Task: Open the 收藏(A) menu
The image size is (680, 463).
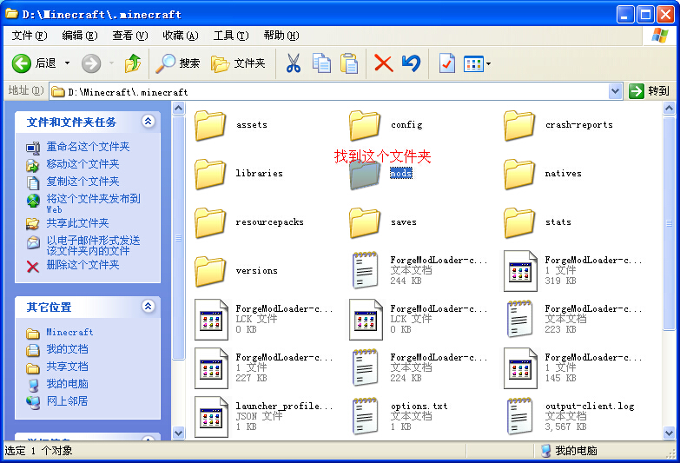Action: point(181,36)
